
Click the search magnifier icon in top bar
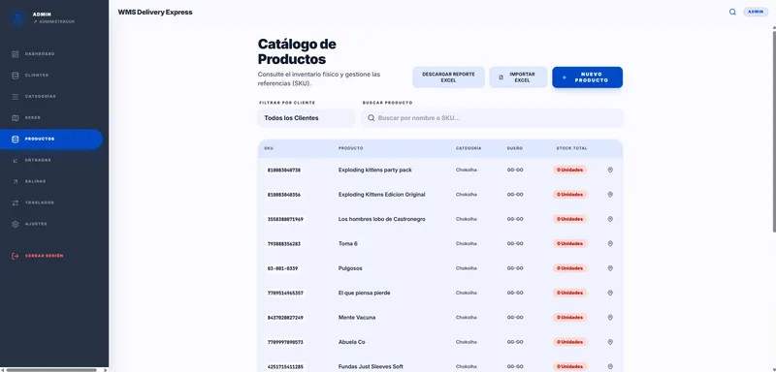732,12
